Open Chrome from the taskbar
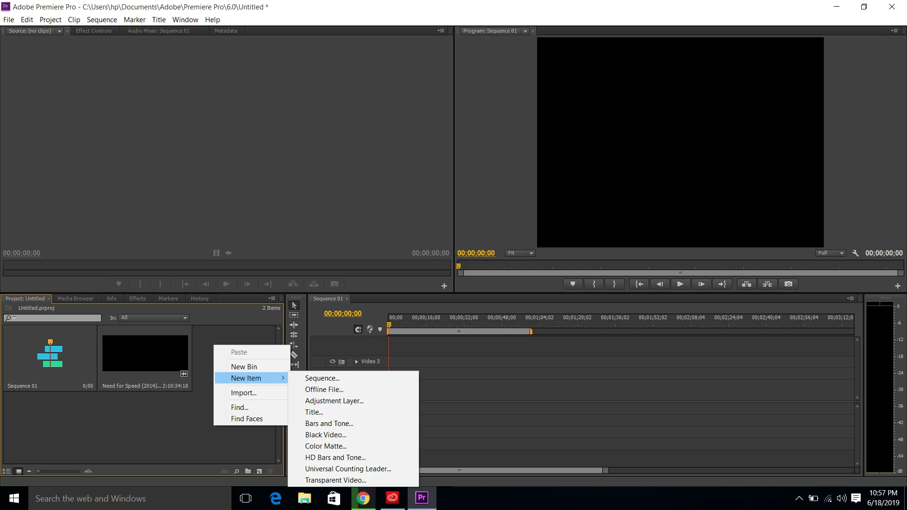Screen dimensions: 907x510 [x=363, y=498]
